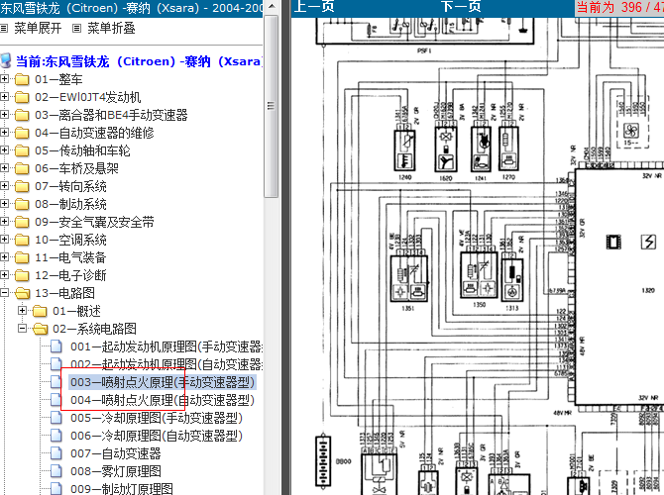Open 007—自动变速器 diagram page
The height and width of the screenshot is (495, 664).
tap(116, 453)
